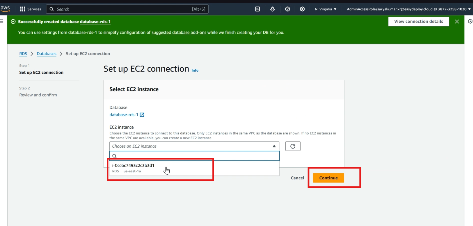
Task: Follow the suggested database add-ons link
Action: [179, 33]
